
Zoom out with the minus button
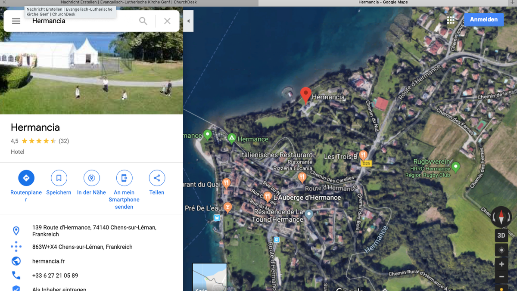point(501,277)
